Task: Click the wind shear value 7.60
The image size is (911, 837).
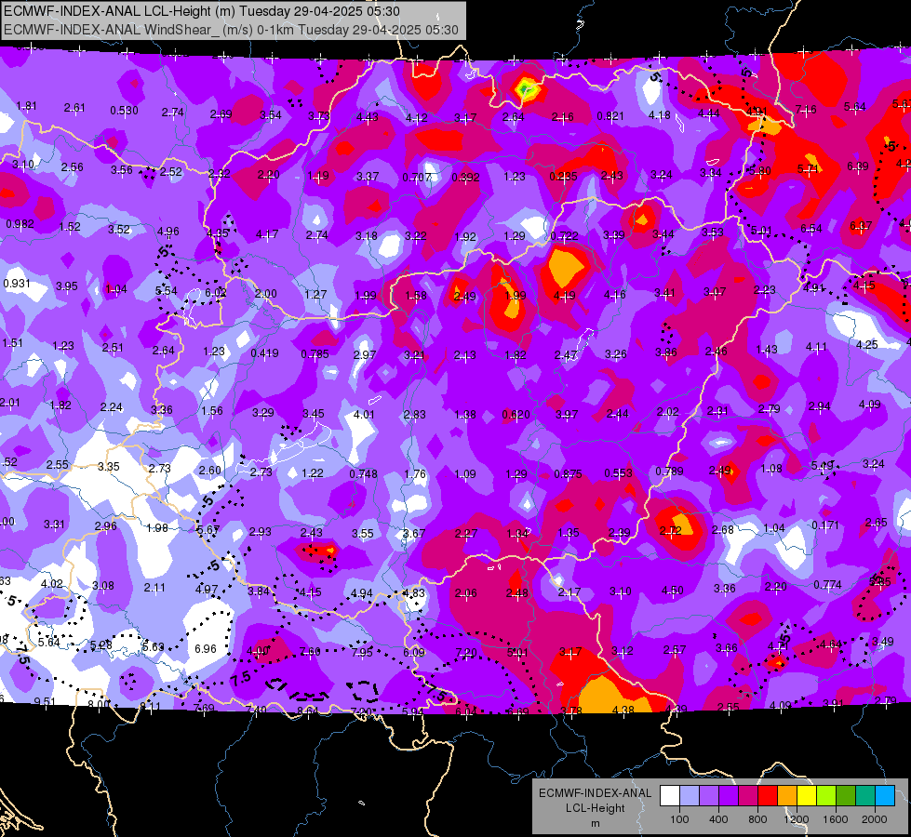Action: click(310, 651)
